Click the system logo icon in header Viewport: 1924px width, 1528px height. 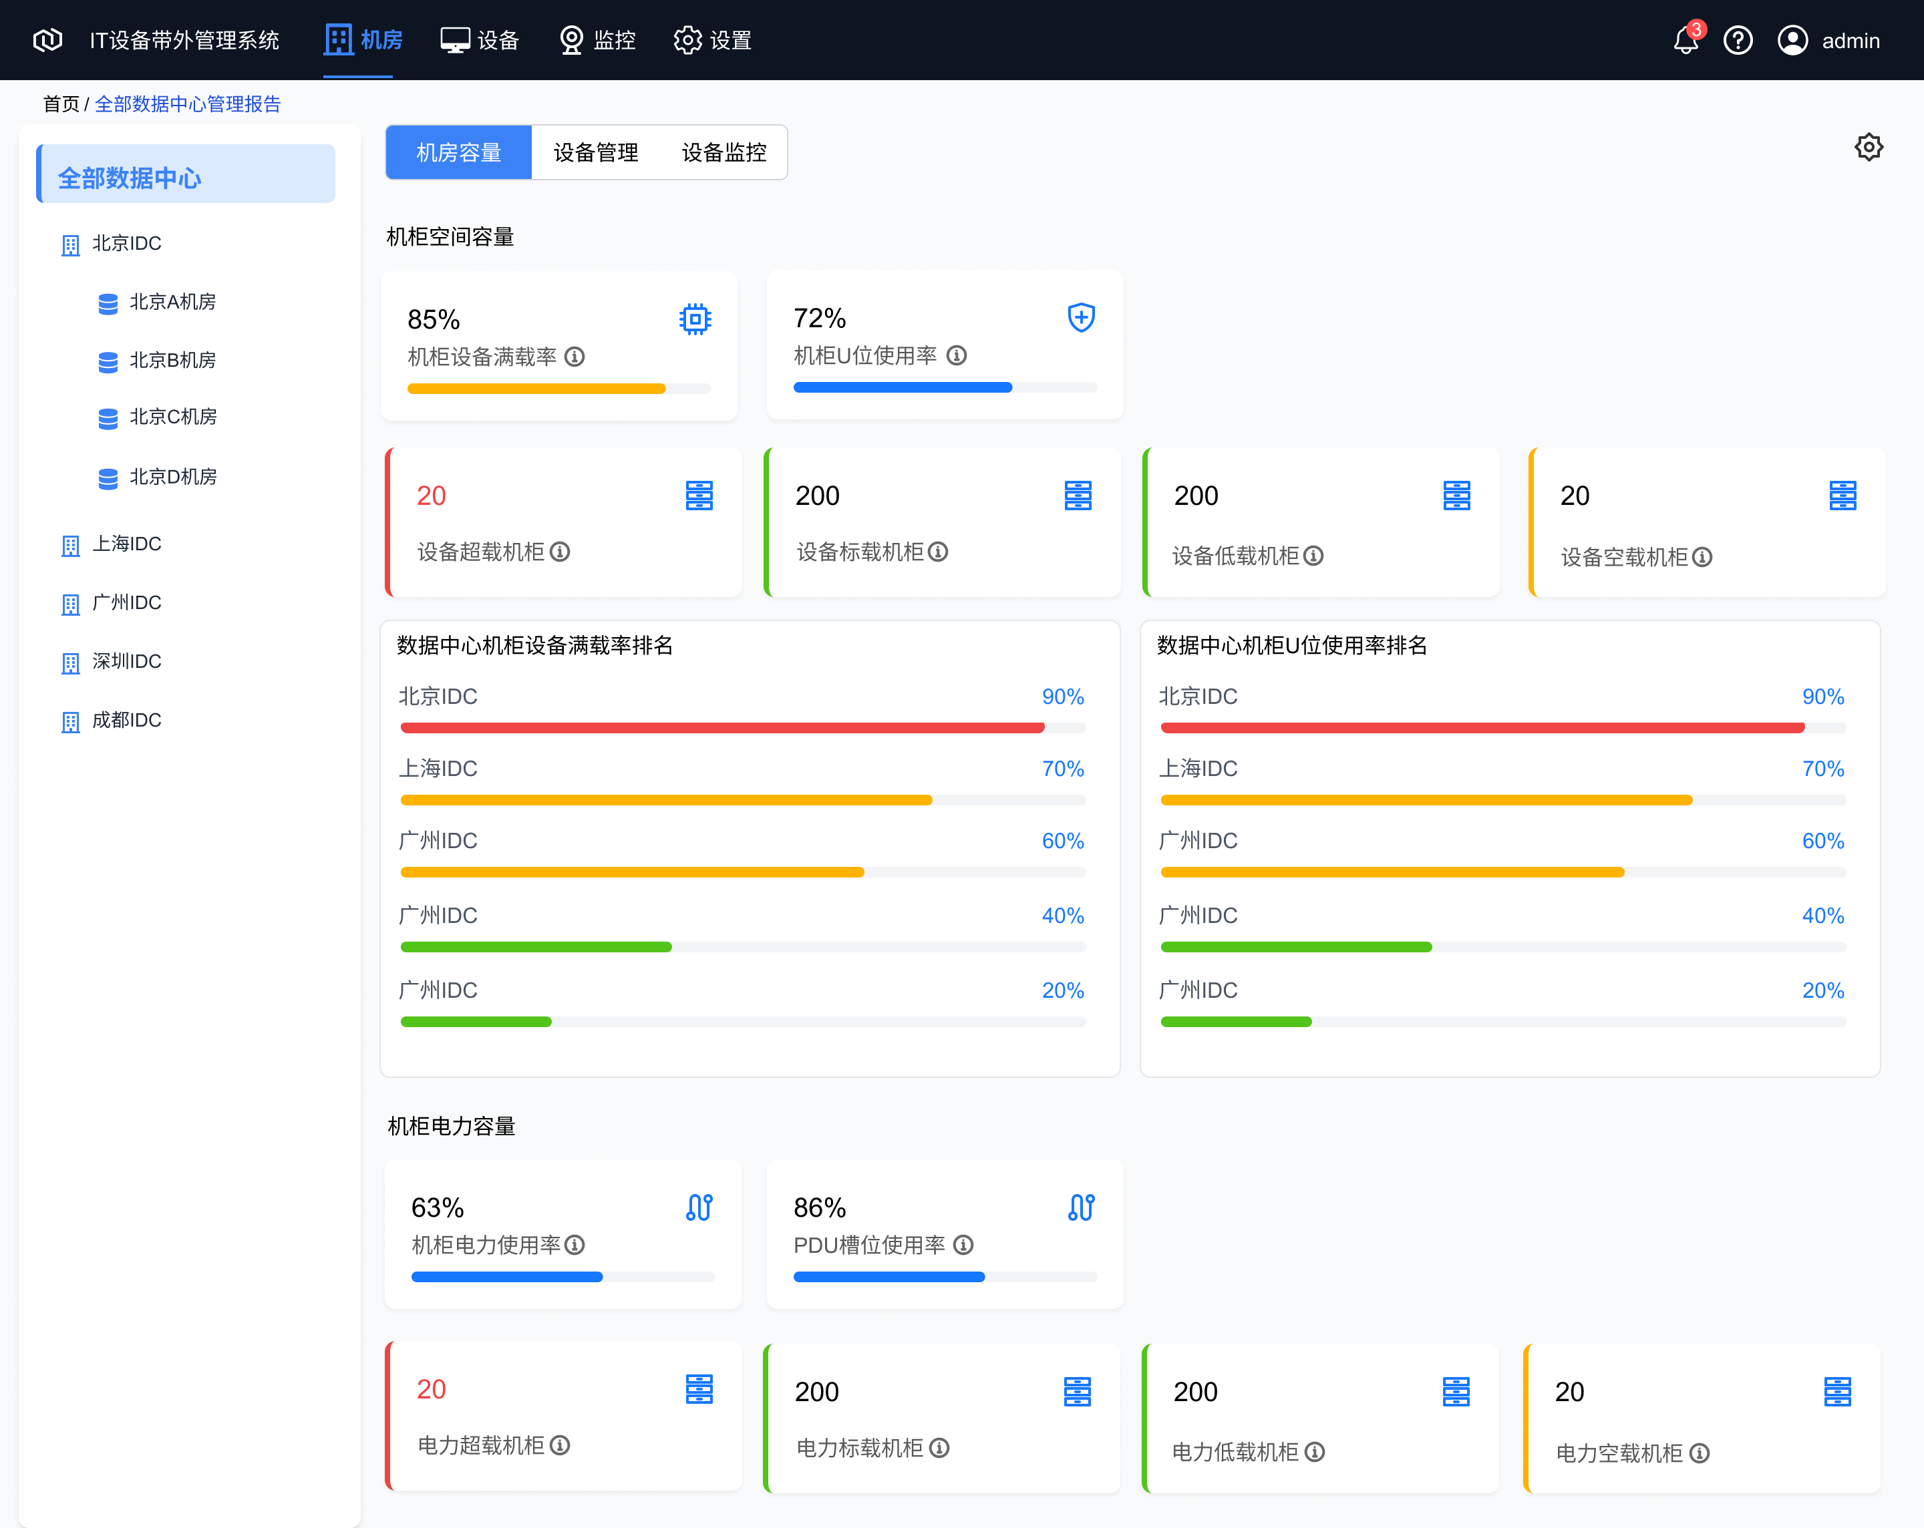coord(47,40)
